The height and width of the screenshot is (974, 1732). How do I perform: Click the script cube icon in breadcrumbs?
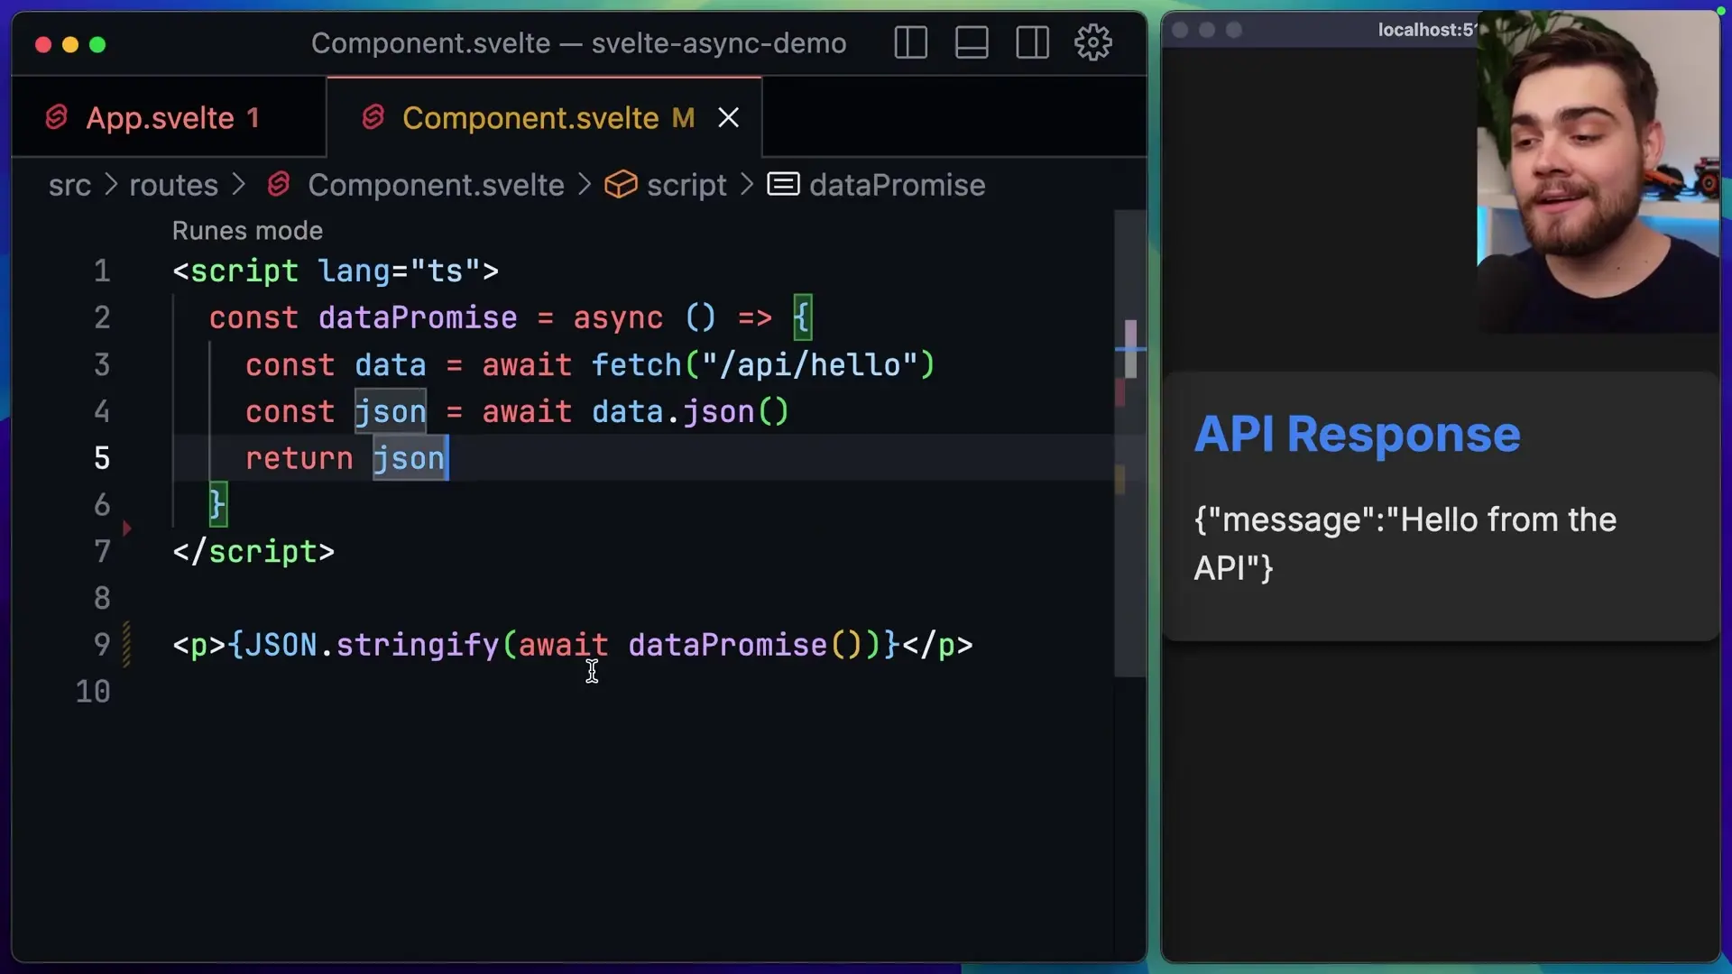pos(621,185)
